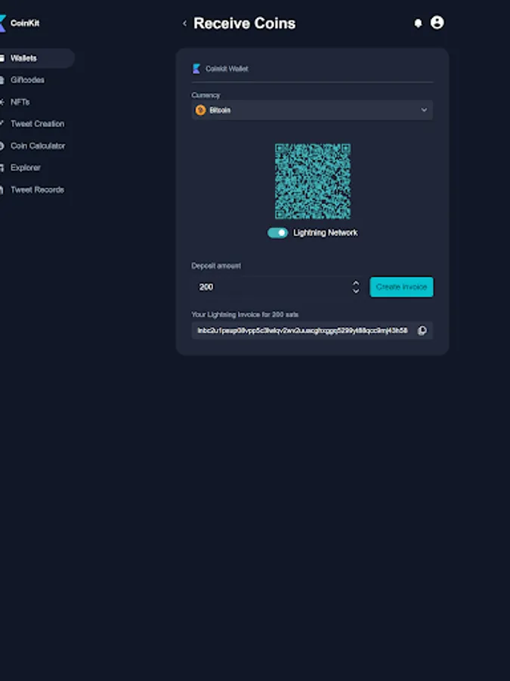
Task: Click the Receive Coins heading
Action: 245,23
